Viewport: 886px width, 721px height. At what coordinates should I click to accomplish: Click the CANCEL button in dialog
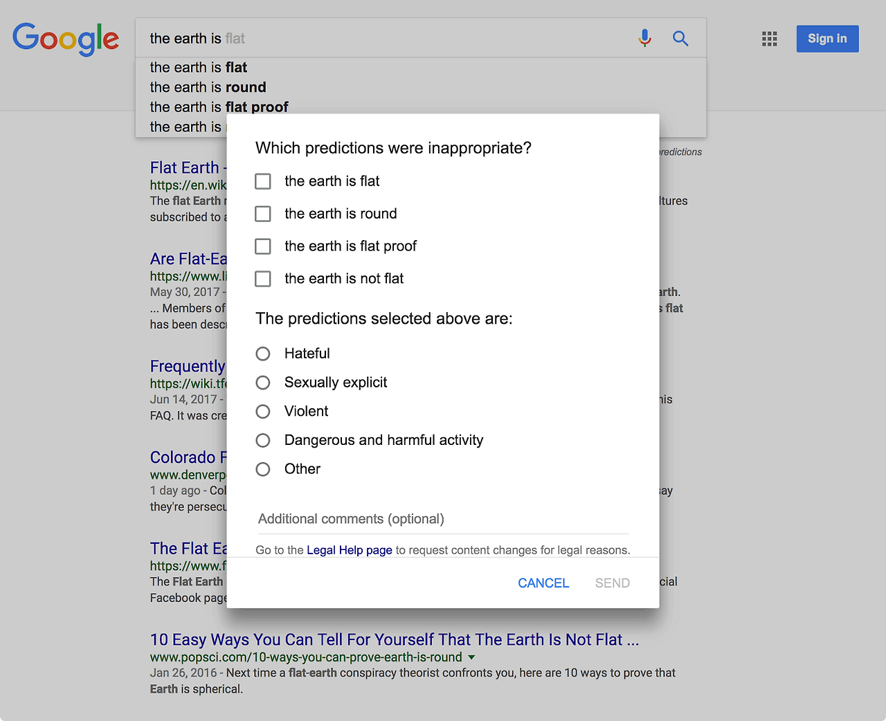(543, 583)
